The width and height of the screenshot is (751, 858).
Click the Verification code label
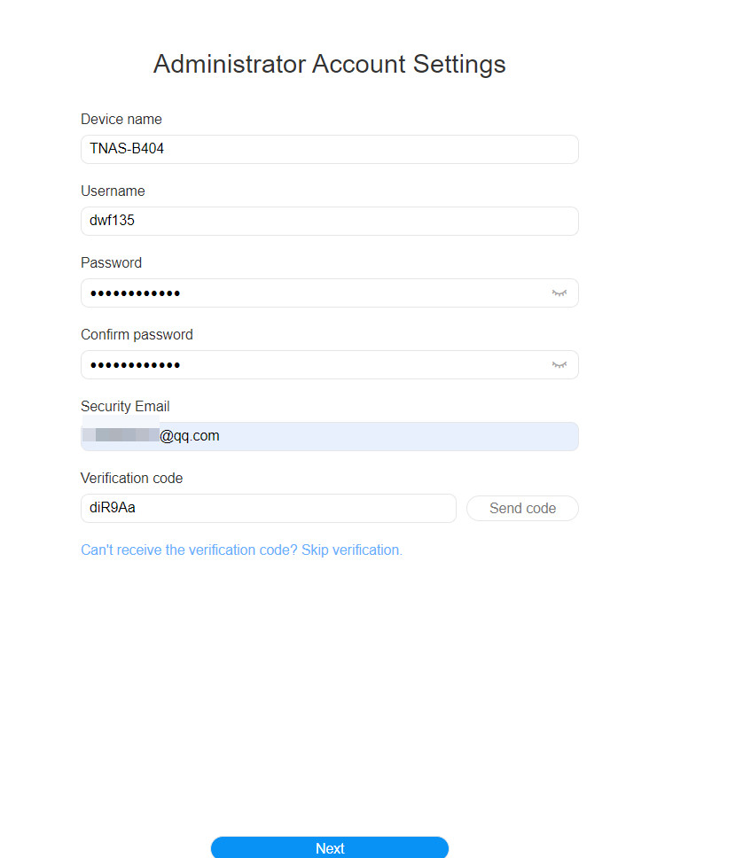point(132,479)
